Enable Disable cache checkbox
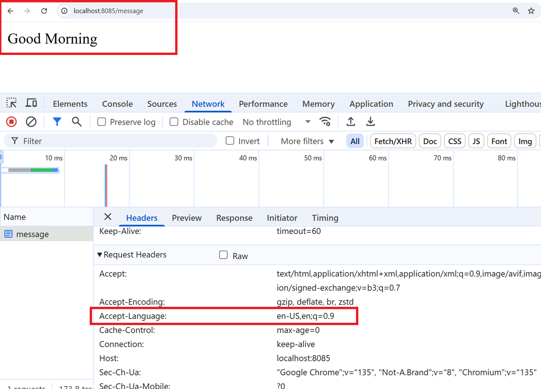 (x=174, y=122)
